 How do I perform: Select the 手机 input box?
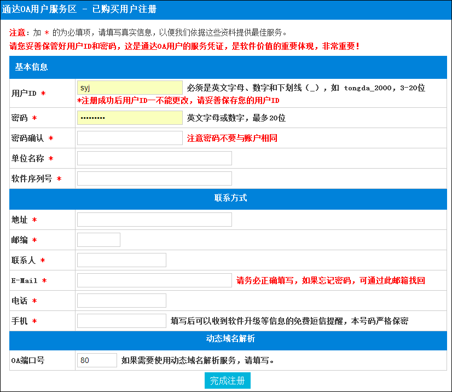[121, 321]
